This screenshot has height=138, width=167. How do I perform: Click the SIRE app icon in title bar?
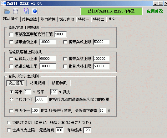4,3
